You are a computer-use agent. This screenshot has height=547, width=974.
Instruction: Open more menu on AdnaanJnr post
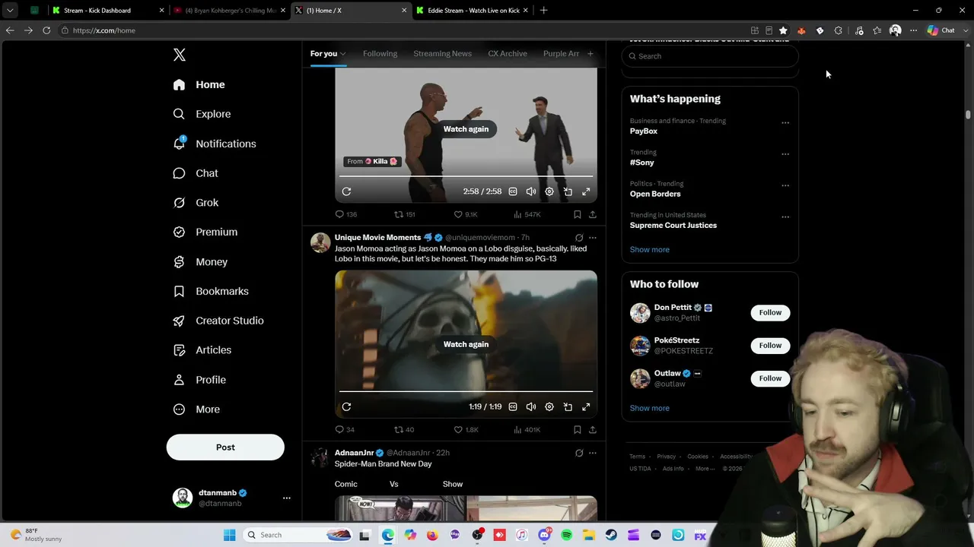coord(593,453)
